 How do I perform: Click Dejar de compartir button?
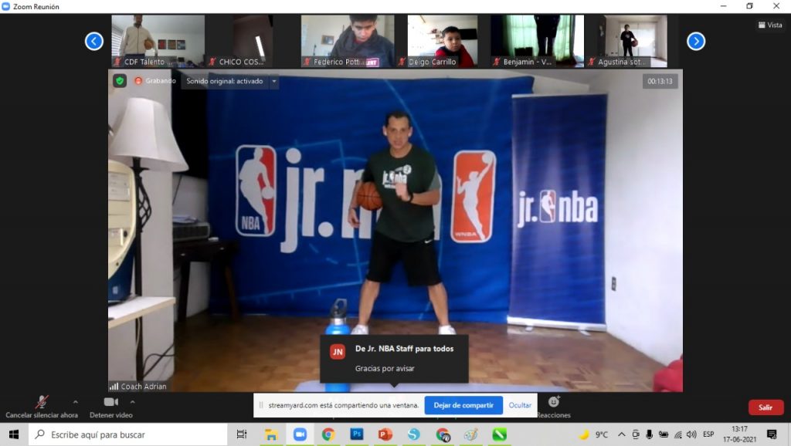(463, 405)
